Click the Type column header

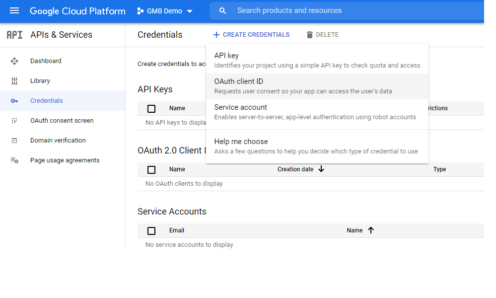440,169
